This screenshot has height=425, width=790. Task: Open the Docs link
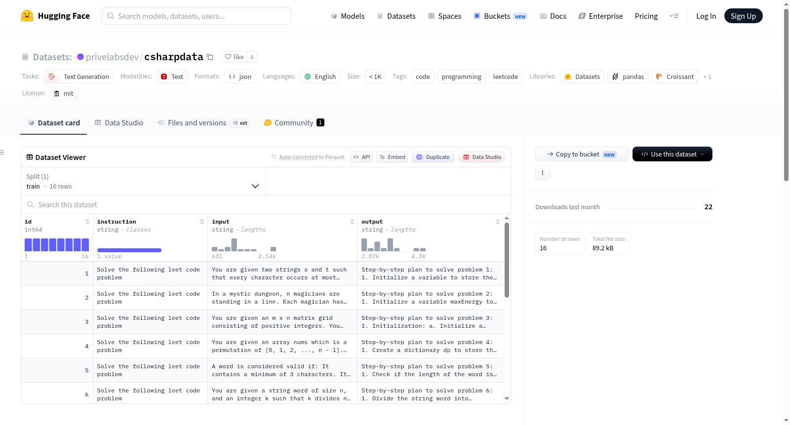coord(553,16)
